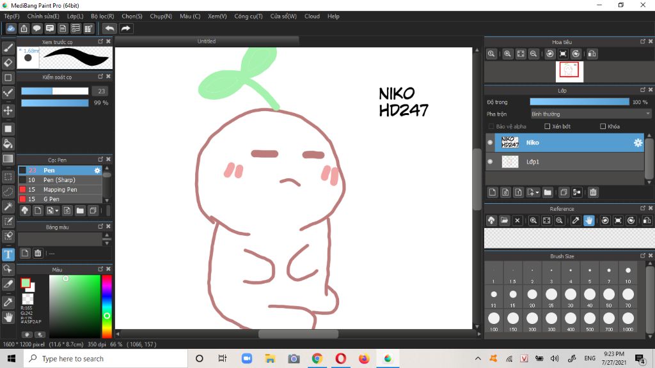Open the Bộ lọc(R) menu

(x=102, y=16)
